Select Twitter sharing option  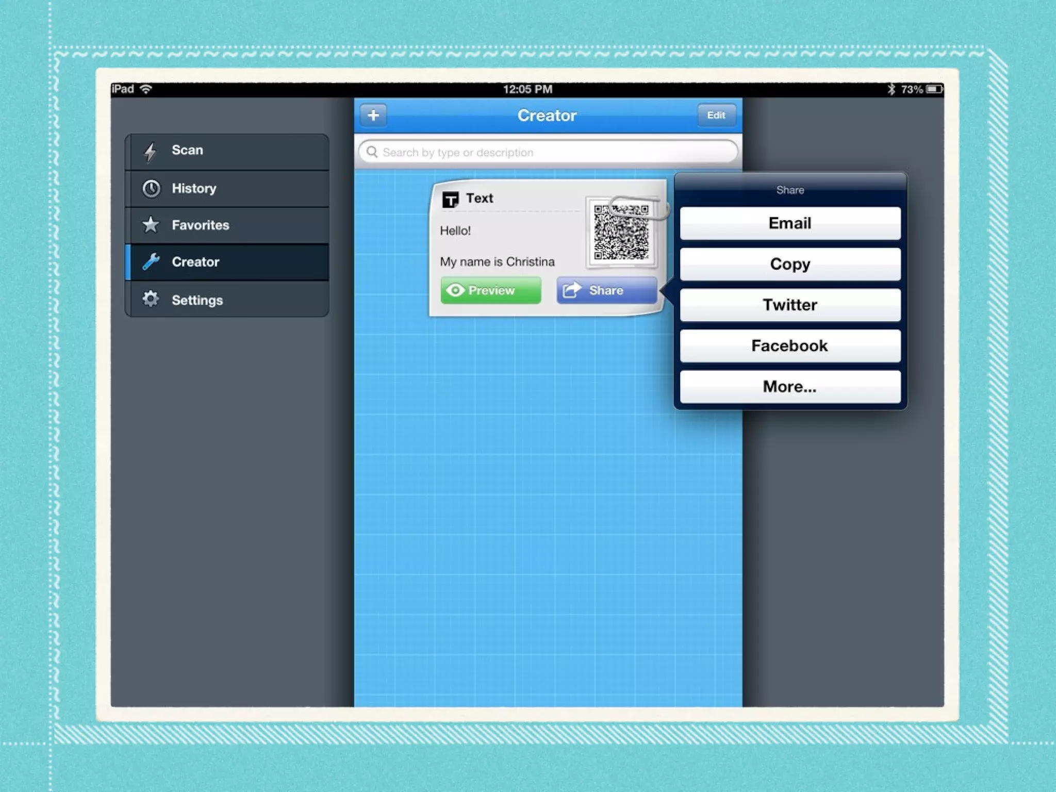coord(789,305)
